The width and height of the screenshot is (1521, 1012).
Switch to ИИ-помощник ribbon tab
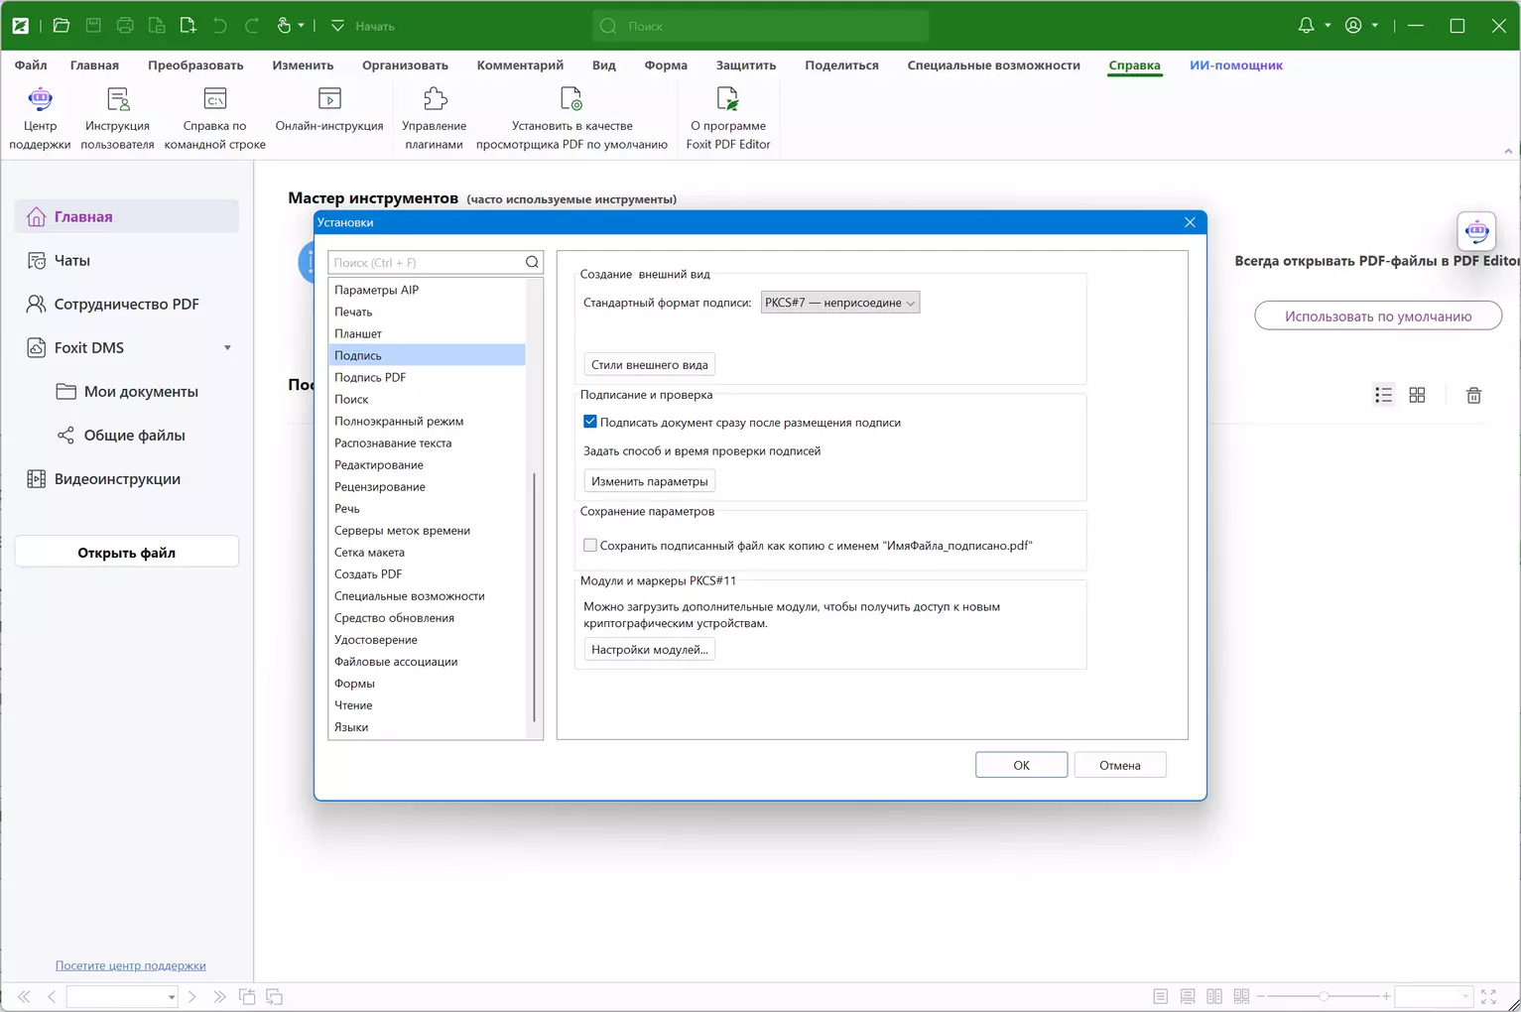click(1236, 64)
